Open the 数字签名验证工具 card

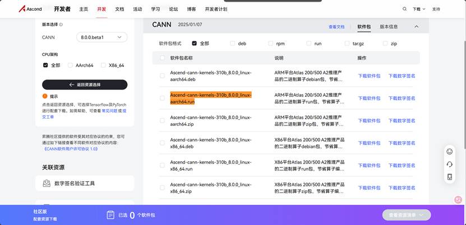click(85, 183)
